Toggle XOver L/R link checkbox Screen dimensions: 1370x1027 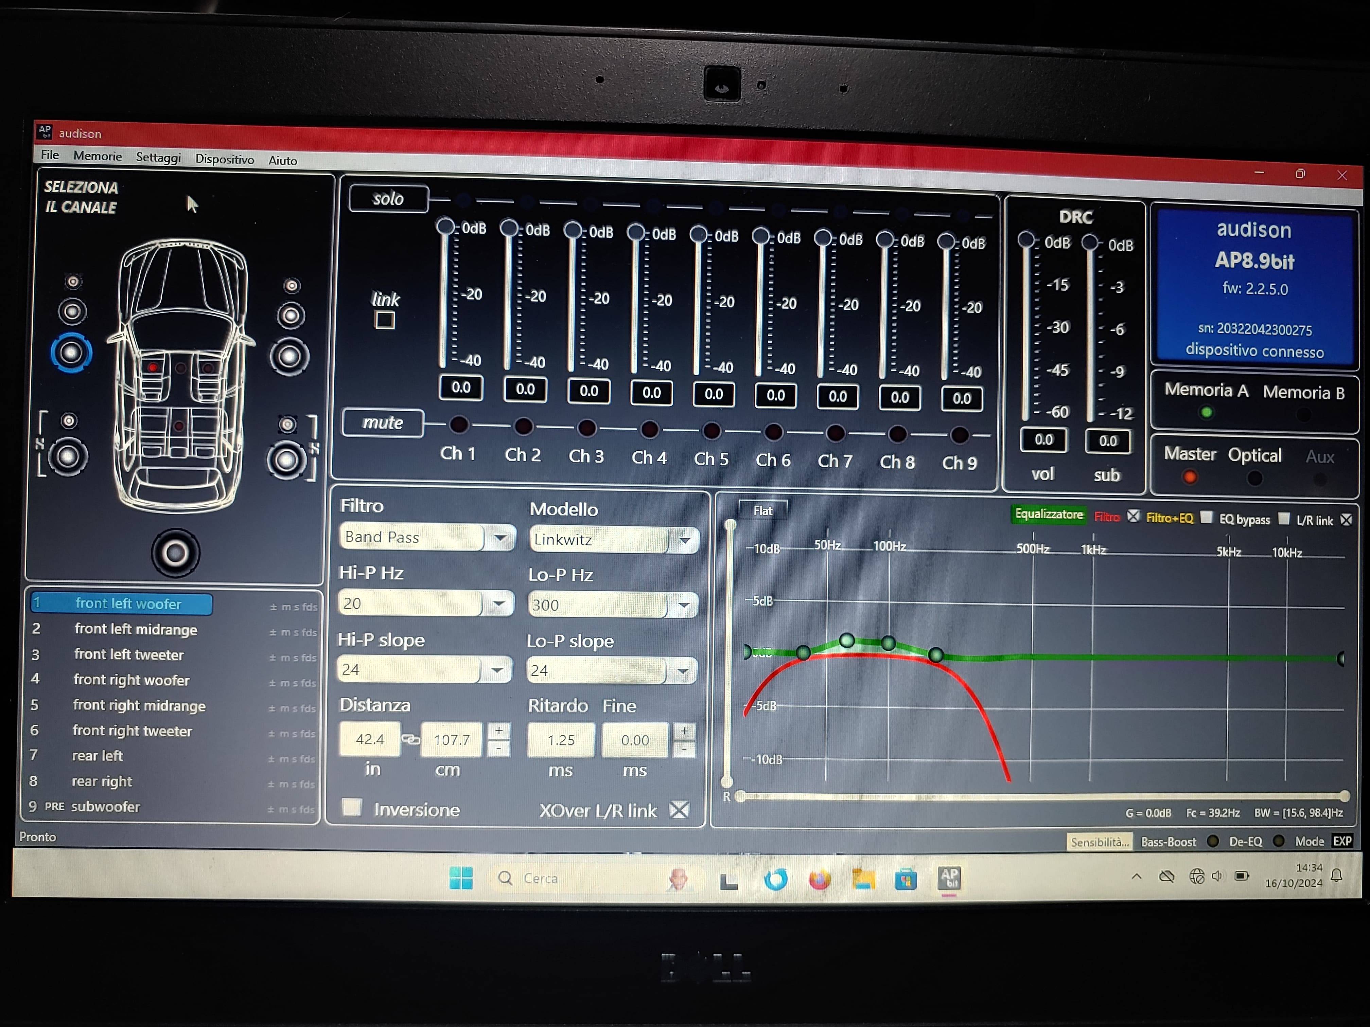[x=680, y=810]
